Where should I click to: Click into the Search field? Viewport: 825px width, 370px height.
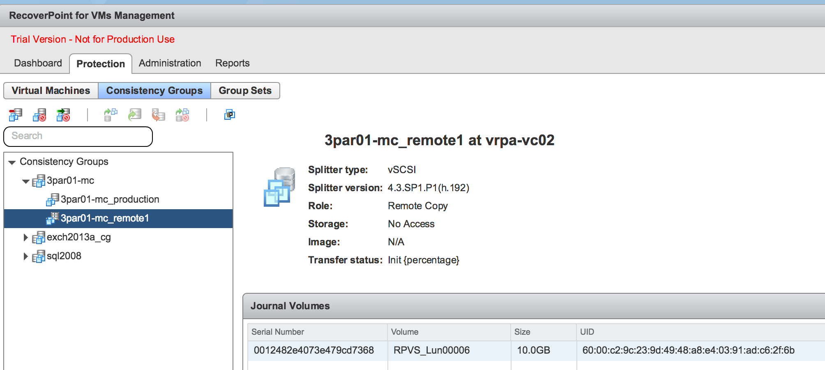[78, 136]
